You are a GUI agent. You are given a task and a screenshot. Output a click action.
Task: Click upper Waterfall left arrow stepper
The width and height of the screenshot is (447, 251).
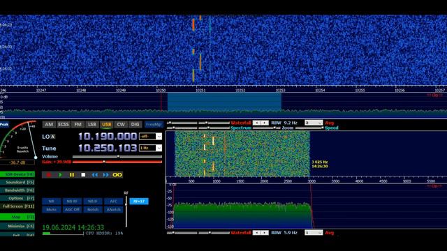coord(257,123)
